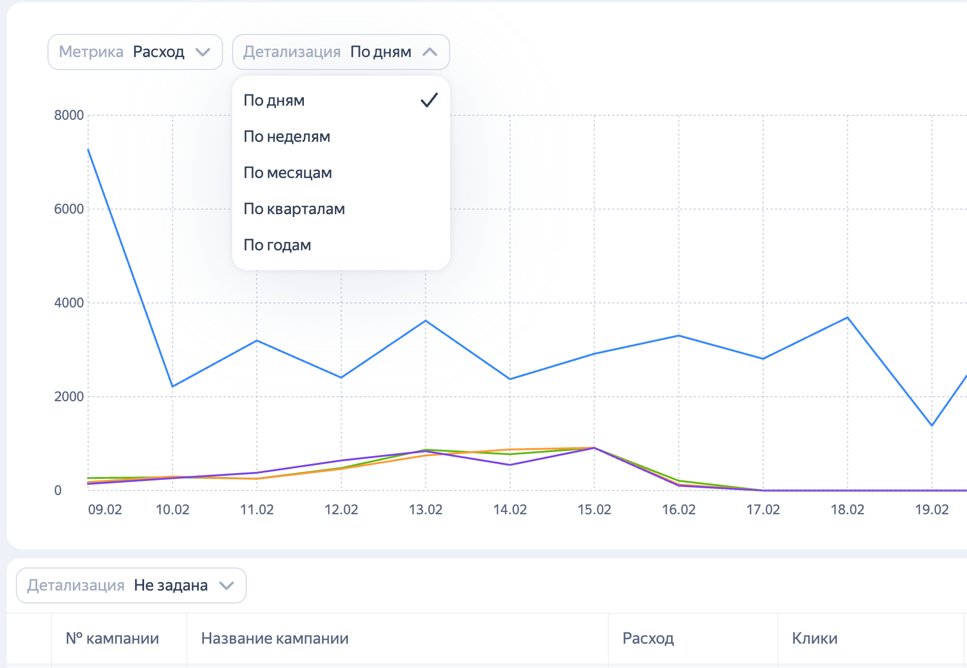Click the chevron arrow in Метрика selector
Screen dimensions: 967x668
coord(203,52)
